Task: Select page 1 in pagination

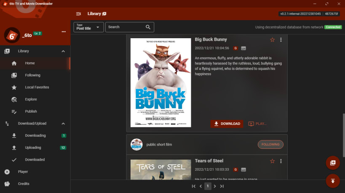Action: pyautogui.click(x=208, y=186)
